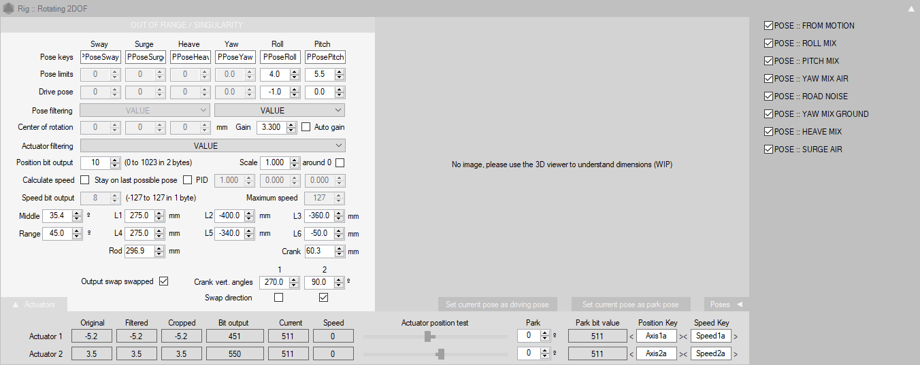Adjust L3 length stepper
The image size is (920, 365).
point(340,215)
